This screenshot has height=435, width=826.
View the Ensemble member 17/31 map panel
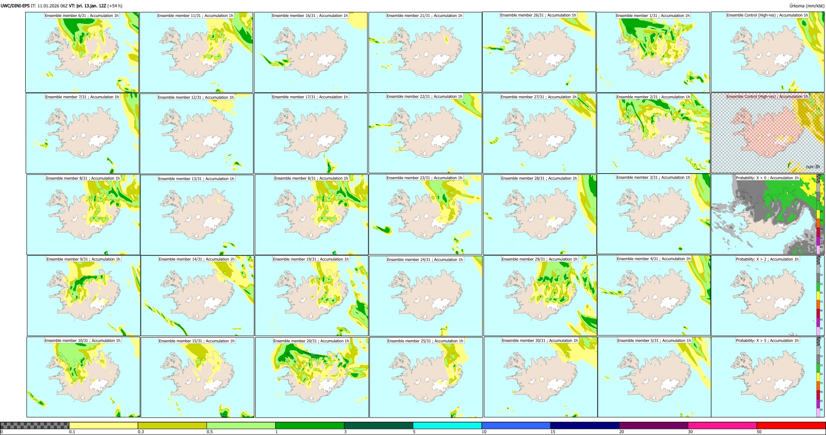311,134
